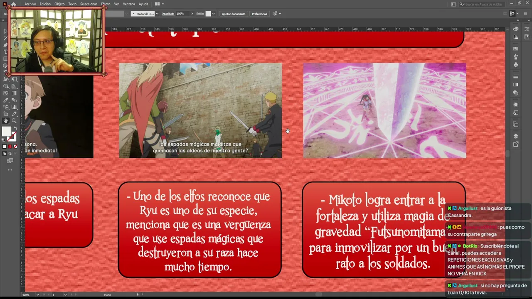
Task: Open the Brushes panel
Action: click(516, 57)
